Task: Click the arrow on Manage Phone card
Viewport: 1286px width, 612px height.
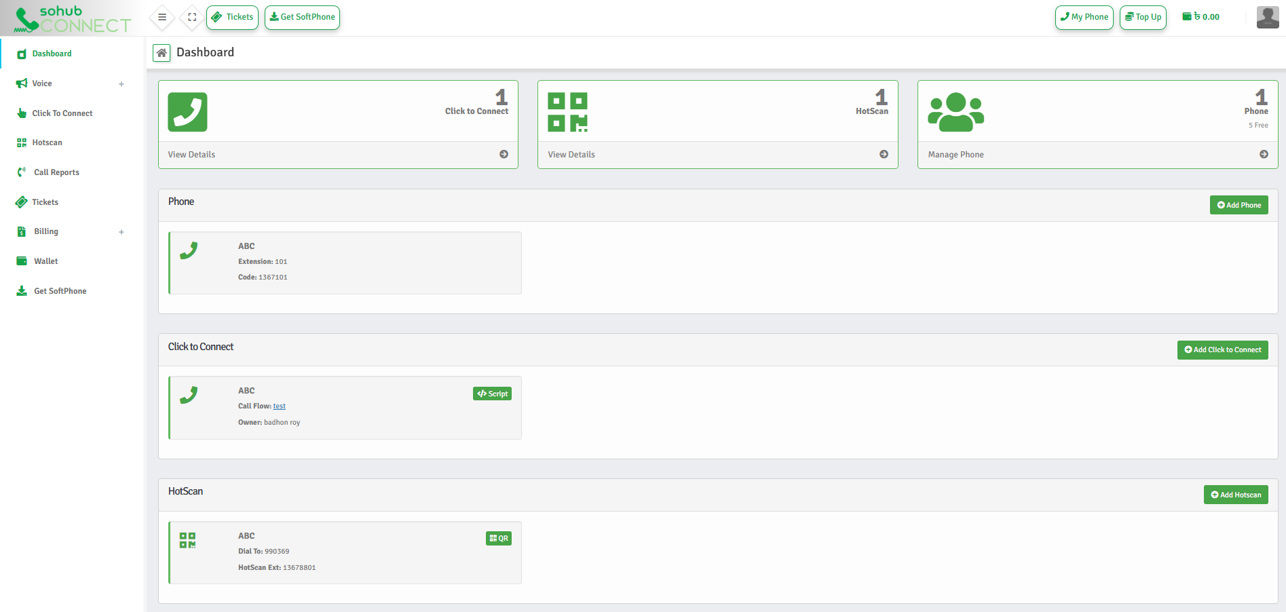Action: click(x=1264, y=154)
